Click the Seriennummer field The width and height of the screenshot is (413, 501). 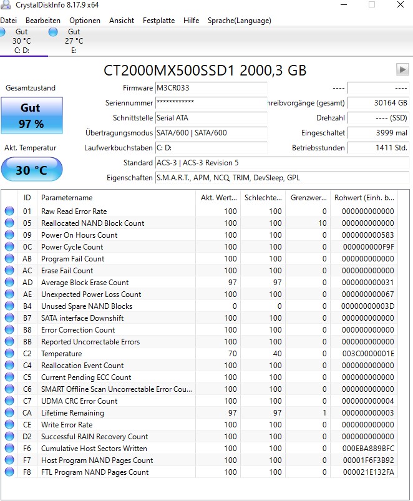(211, 103)
